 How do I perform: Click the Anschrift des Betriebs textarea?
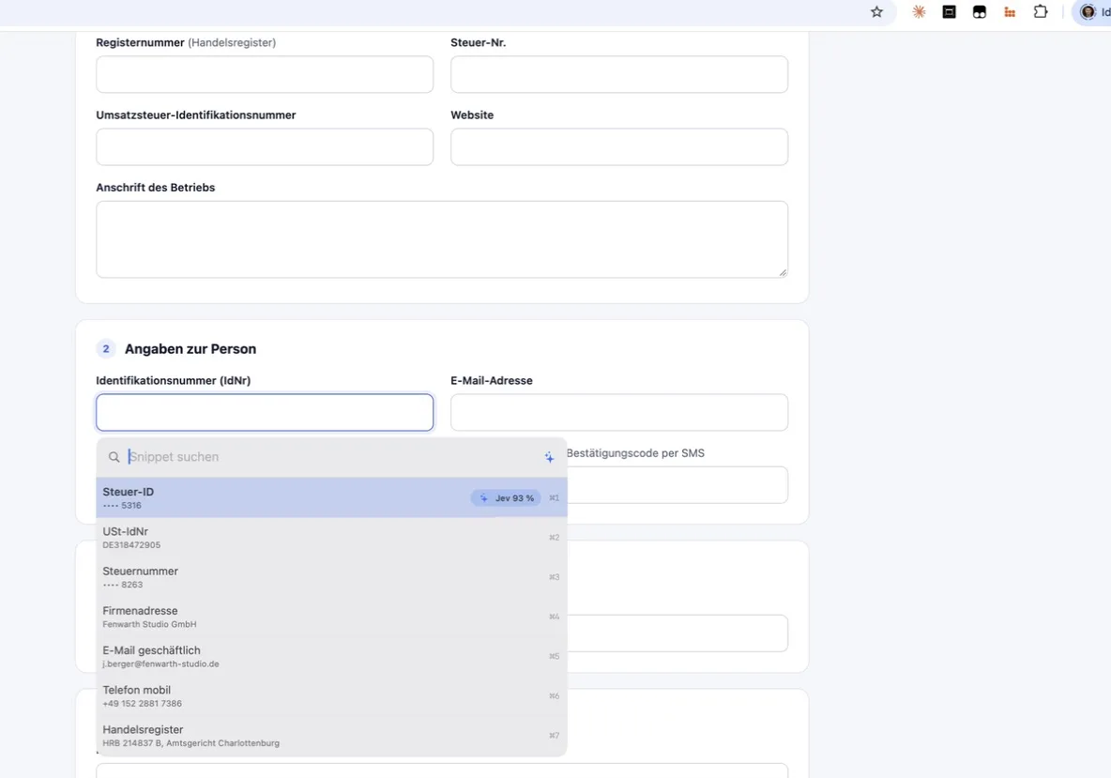pos(442,239)
